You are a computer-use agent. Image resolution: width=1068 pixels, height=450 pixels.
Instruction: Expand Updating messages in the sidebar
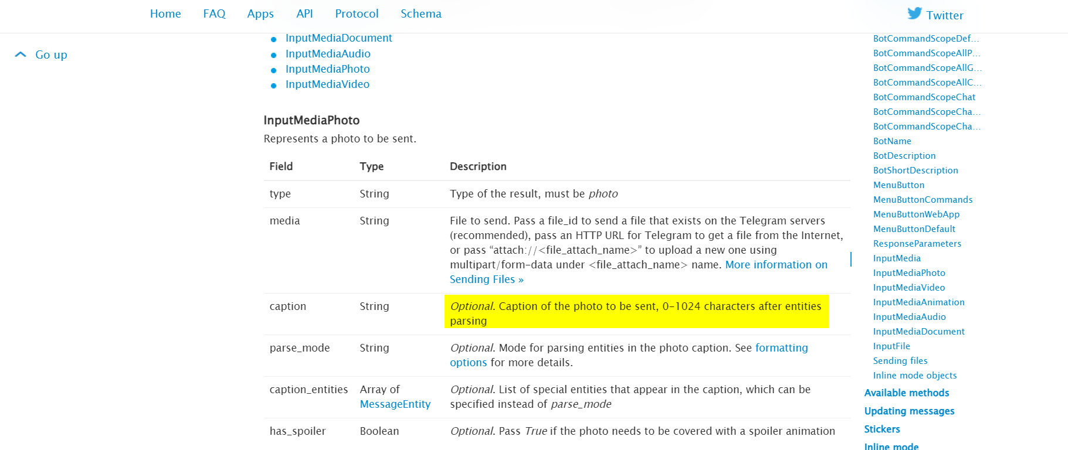click(x=909, y=411)
